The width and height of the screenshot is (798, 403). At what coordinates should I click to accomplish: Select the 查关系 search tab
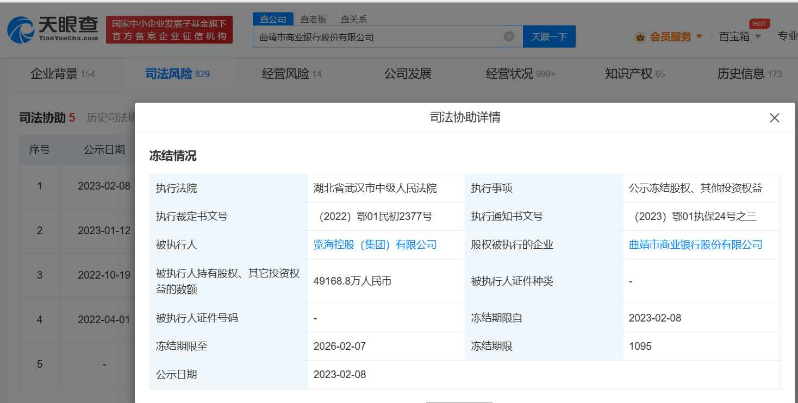(354, 19)
